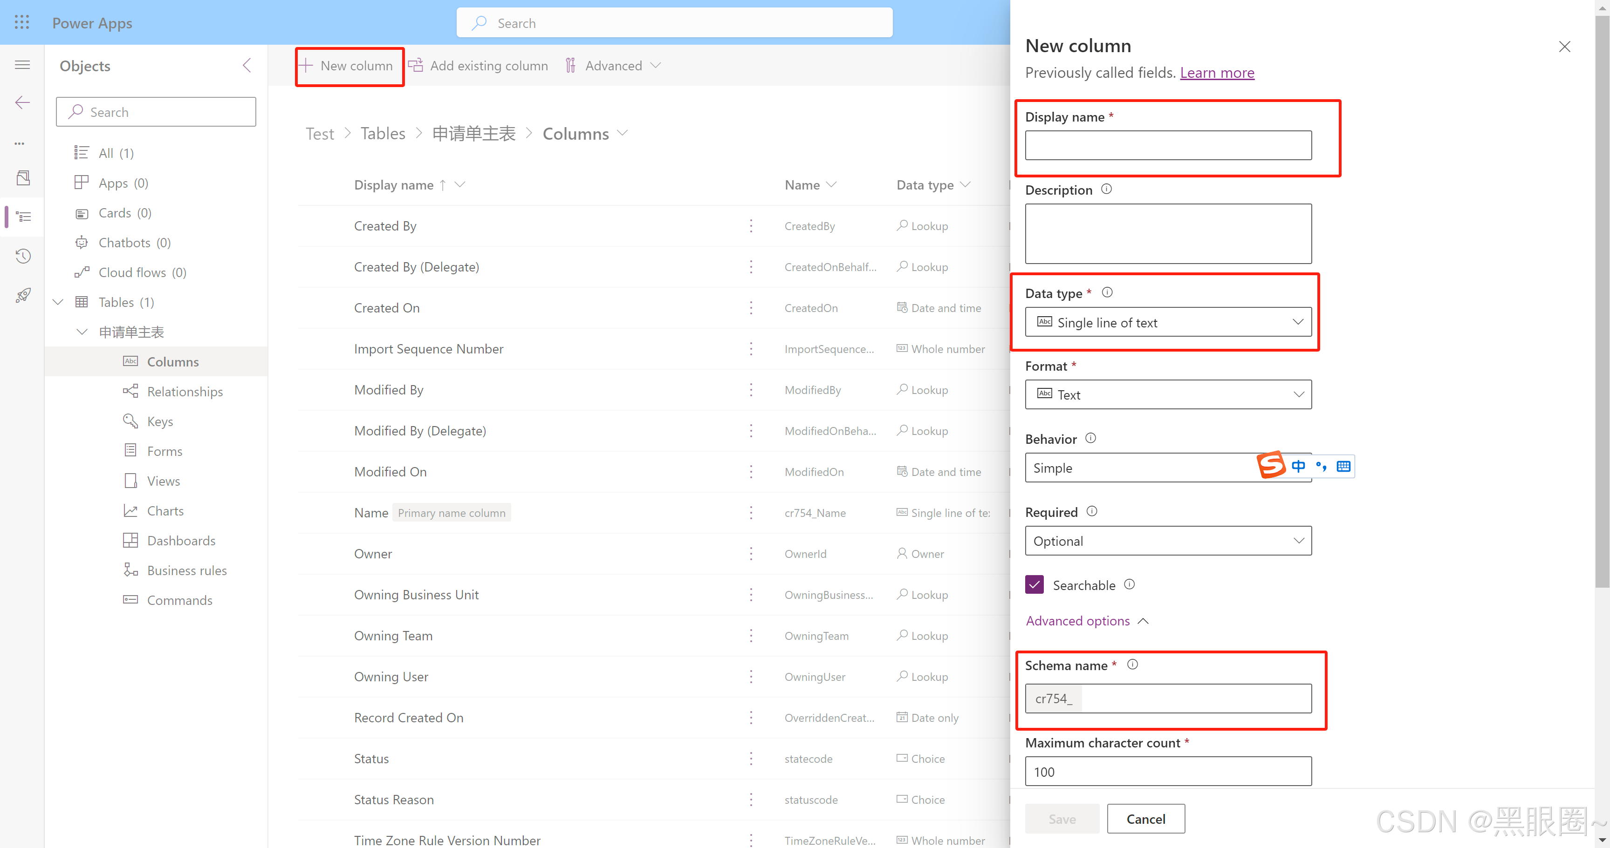
Task: Click the rocket solutions icon in sidebar
Action: click(22, 295)
